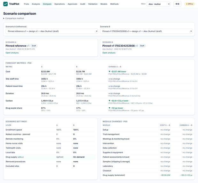Click the Draft badge on Scenario A

coord(34,46)
